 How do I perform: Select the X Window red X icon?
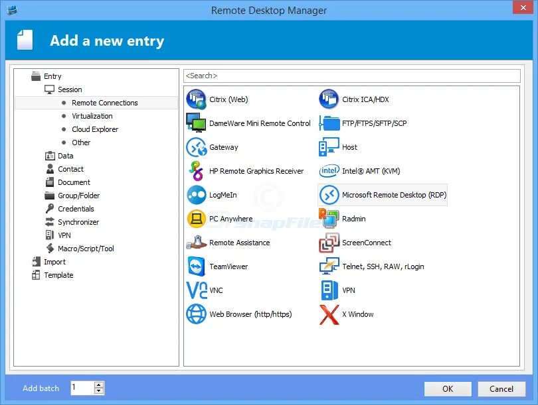point(329,314)
